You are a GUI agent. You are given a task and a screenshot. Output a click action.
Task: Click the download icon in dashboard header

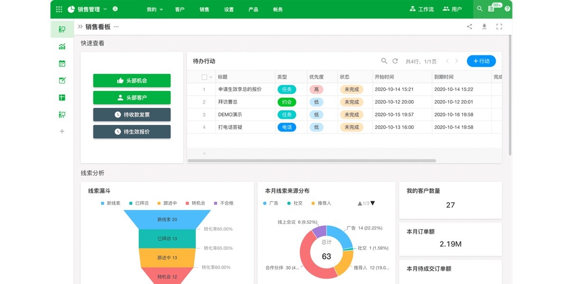tap(484, 27)
